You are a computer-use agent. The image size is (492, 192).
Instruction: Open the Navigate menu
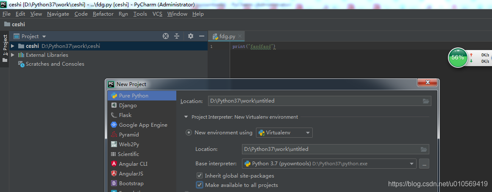point(58,14)
